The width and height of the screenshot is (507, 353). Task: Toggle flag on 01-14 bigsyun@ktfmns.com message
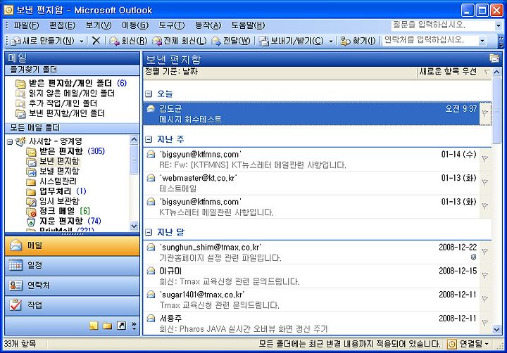(x=485, y=159)
